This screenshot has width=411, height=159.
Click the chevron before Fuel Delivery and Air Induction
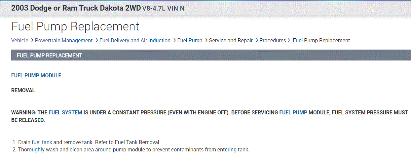pos(96,40)
